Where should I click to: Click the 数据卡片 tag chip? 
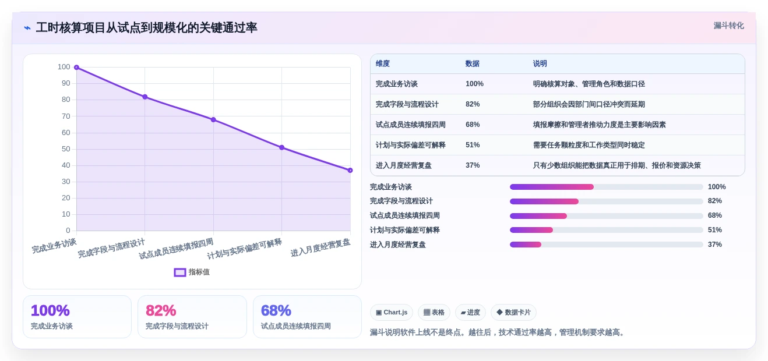point(513,313)
